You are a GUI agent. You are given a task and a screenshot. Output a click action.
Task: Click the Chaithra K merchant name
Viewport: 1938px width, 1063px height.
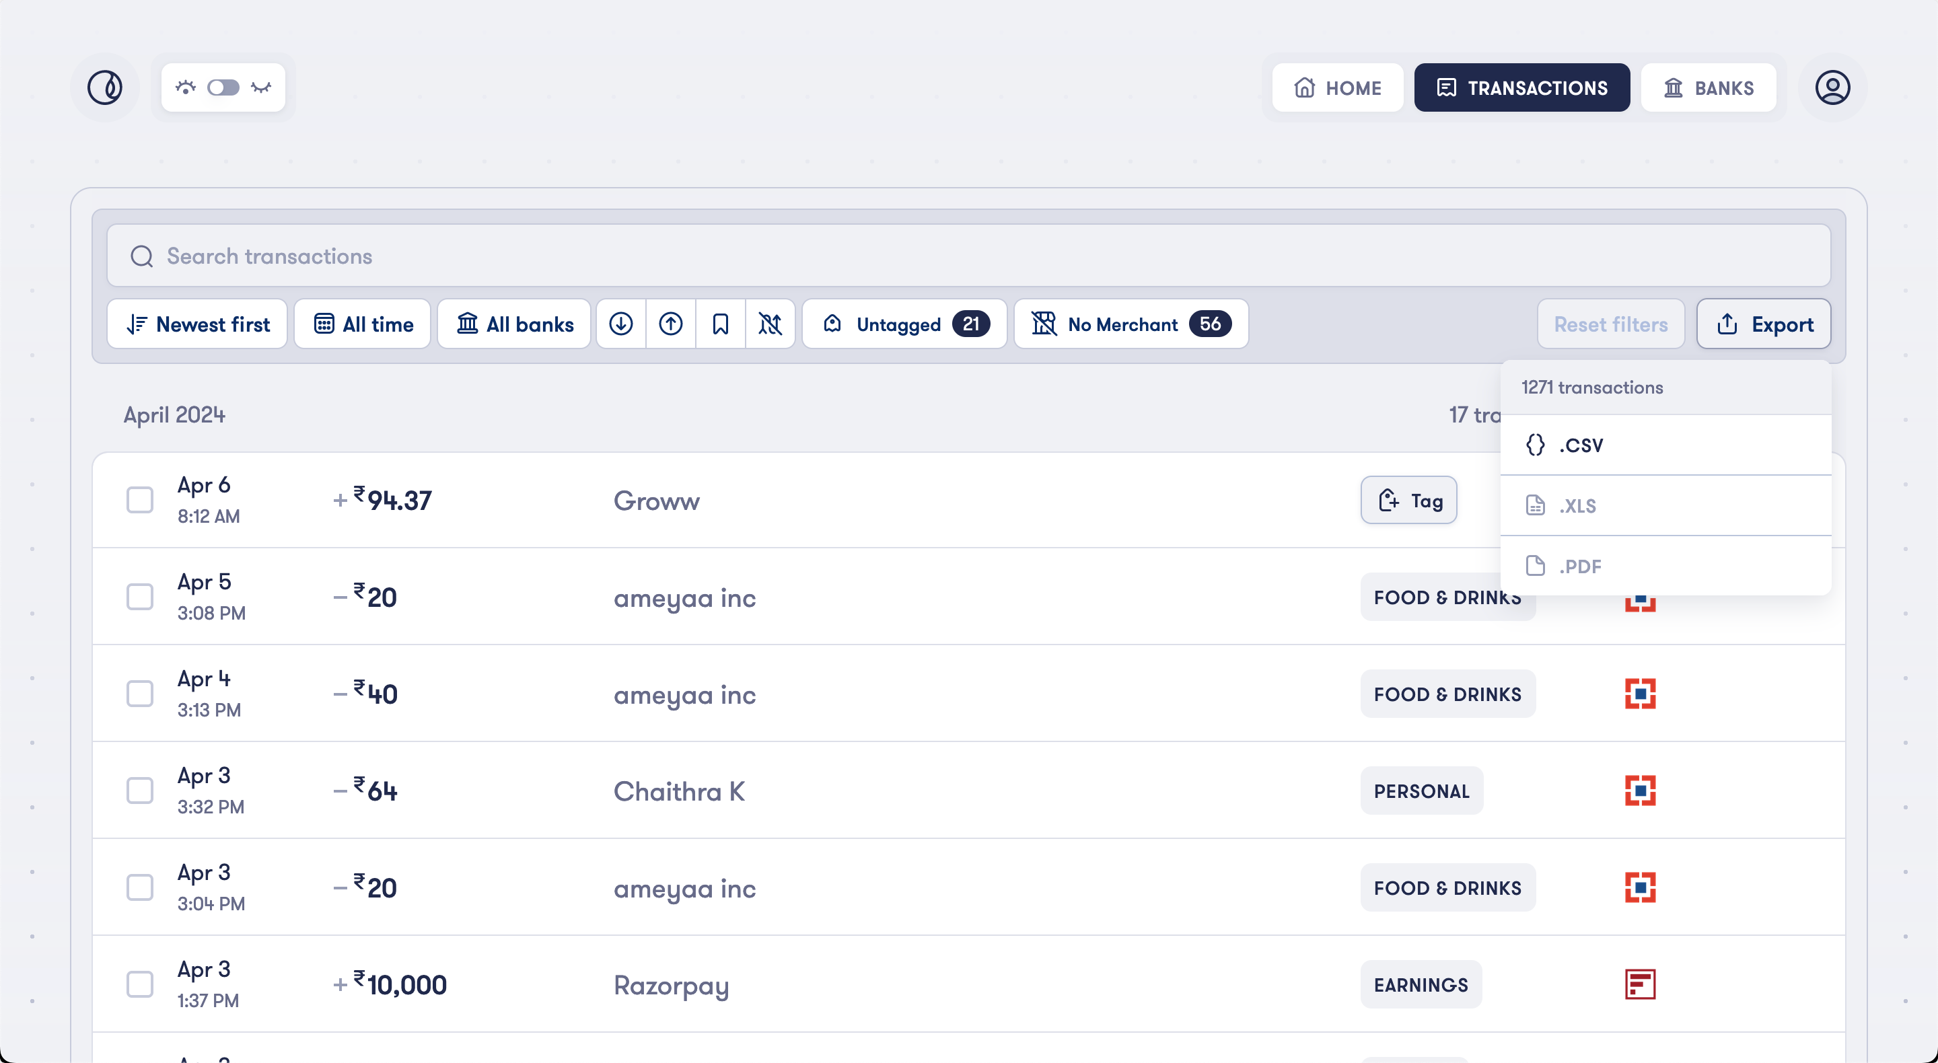pyautogui.click(x=680, y=791)
